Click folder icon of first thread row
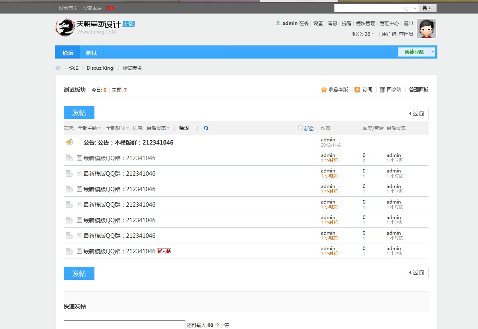This screenshot has height=329, width=478. [x=69, y=158]
